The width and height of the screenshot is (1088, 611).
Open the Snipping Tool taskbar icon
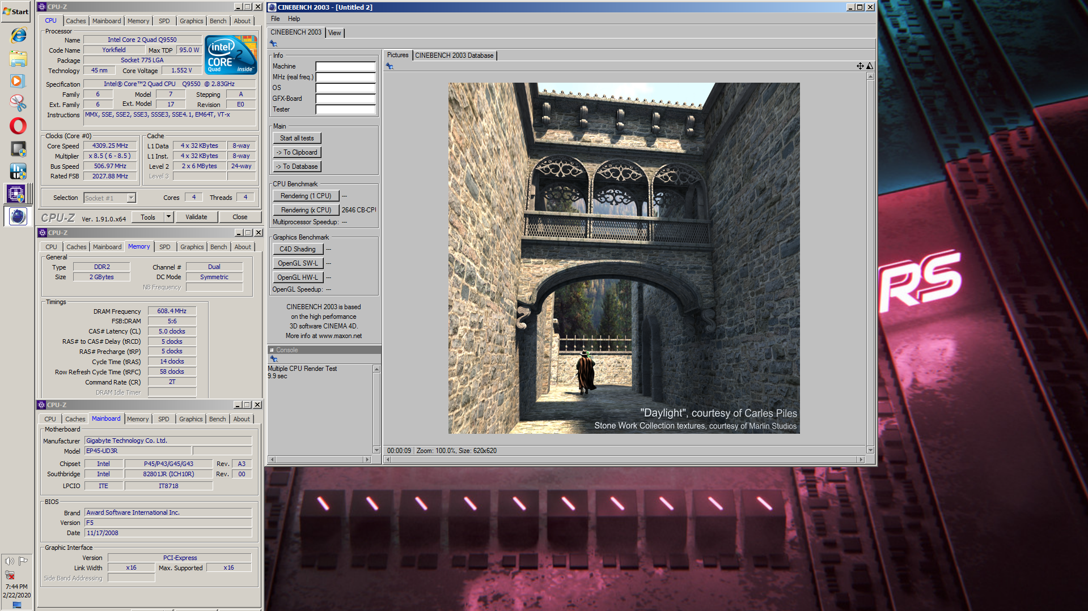click(18, 103)
